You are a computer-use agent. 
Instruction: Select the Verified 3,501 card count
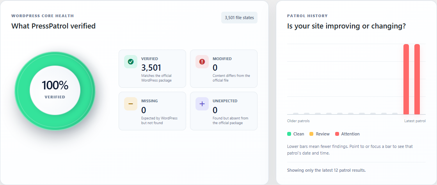click(151, 68)
